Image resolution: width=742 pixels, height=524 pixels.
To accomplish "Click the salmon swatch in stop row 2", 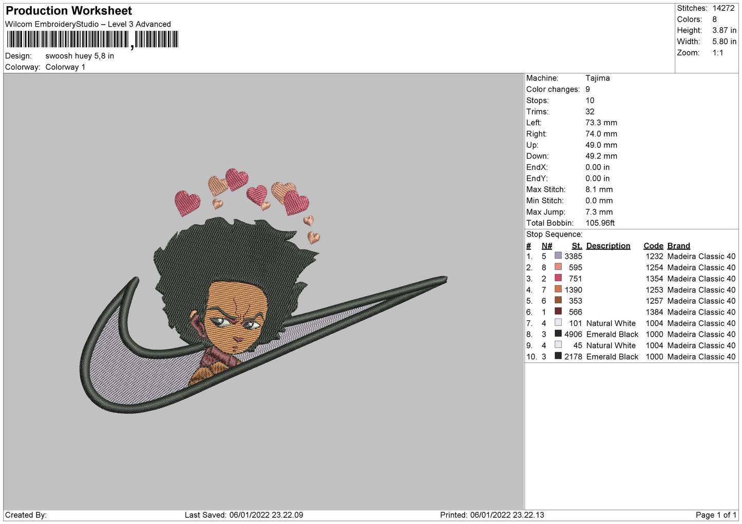I will [x=558, y=267].
